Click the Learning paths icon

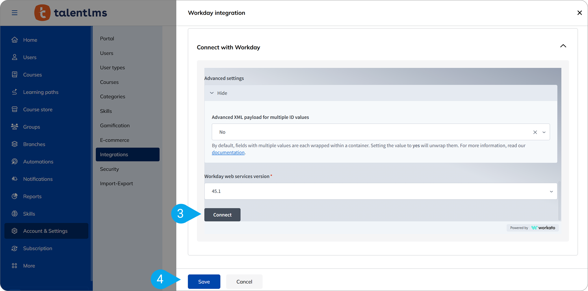(15, 92)
